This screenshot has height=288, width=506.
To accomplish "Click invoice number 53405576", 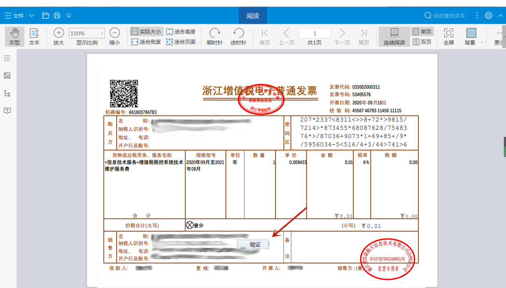I will click(361, 95).
